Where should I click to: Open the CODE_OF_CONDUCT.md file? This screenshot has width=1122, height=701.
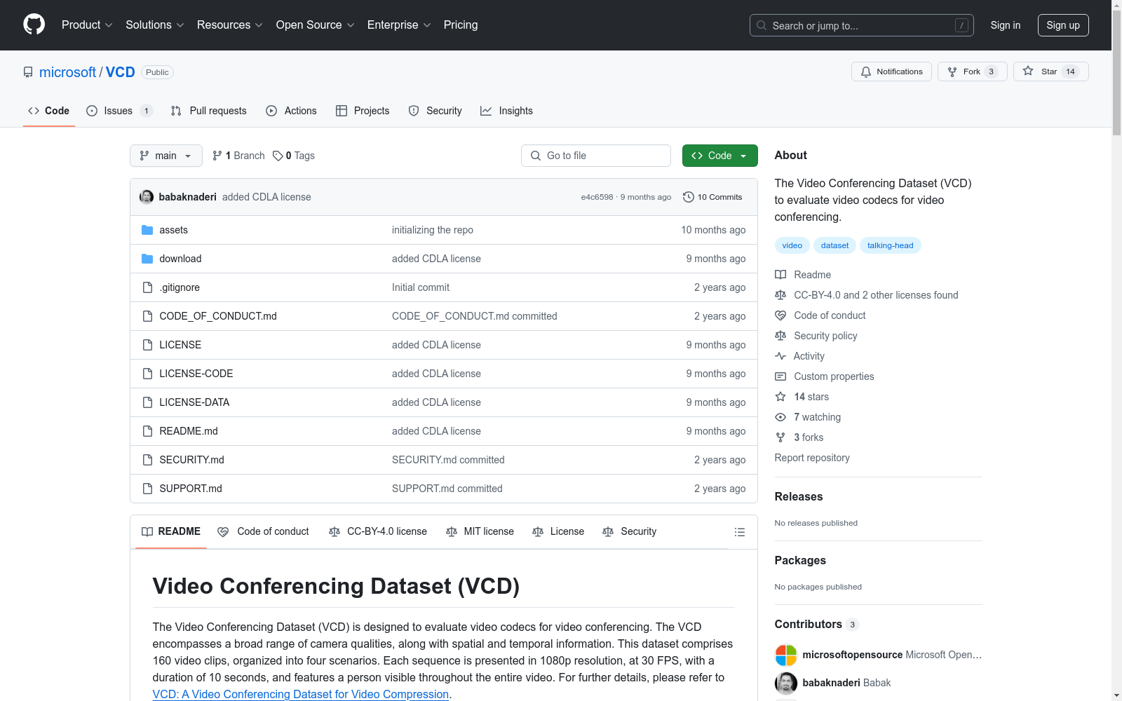[x=218, y=316]
